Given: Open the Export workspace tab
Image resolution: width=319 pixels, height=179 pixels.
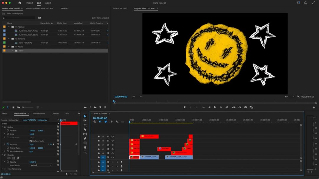Looking at the screenshot, I should [48, 3].
